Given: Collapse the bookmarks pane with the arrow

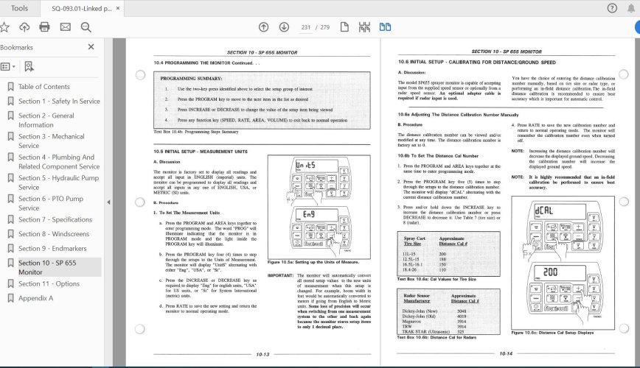Looking at the screenshot, I should pos(108,202).
